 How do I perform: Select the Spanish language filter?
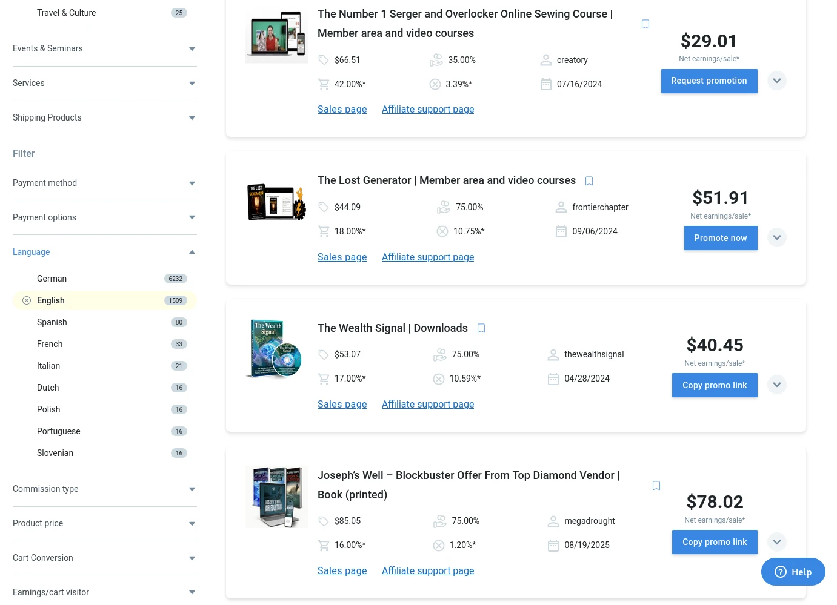(52, 322)
